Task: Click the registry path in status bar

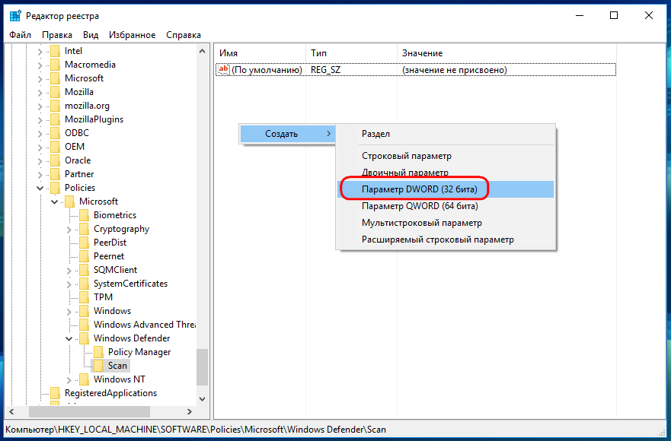Action: tap(196, 430)
